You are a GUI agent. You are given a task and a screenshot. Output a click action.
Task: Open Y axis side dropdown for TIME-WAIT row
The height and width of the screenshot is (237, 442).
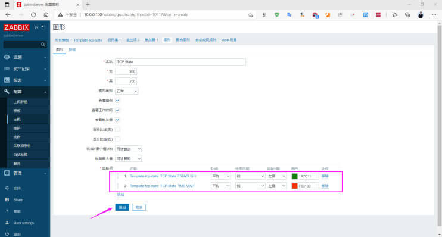(x=277, y=186)
